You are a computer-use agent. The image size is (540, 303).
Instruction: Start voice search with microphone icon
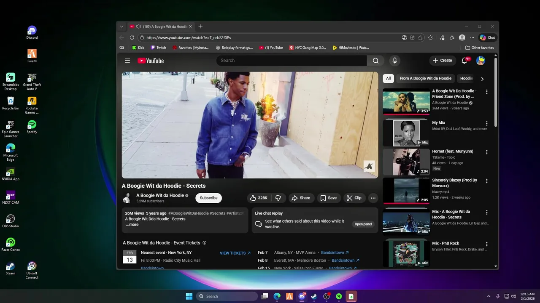click(x=395, y=61)
